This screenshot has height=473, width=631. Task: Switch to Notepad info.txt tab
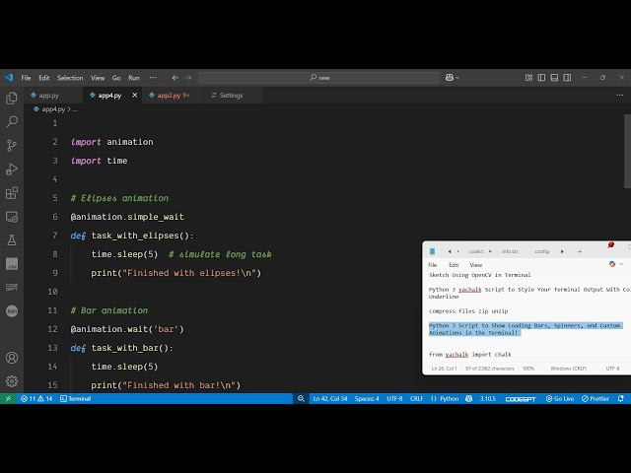click(510, 251)
